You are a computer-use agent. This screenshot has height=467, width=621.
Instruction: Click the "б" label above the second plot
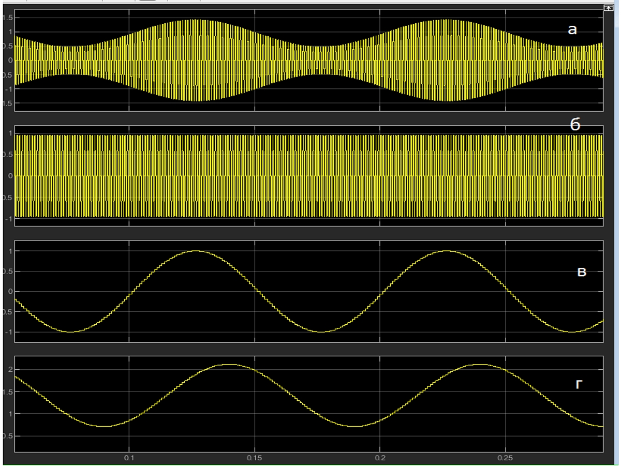pos(575,125)
